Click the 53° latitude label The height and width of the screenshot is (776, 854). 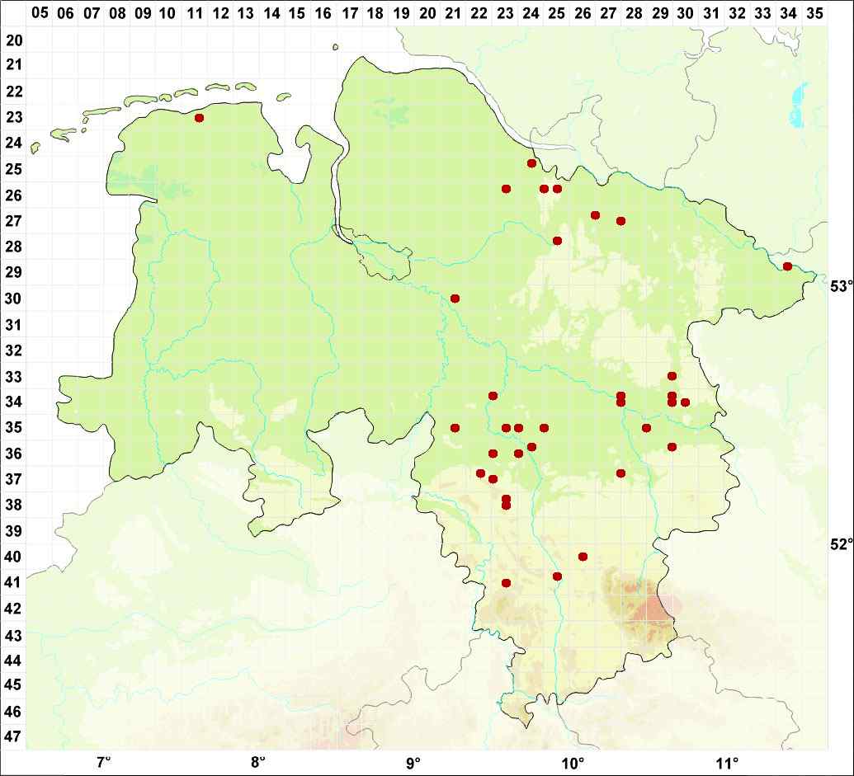click(x=842, y=285)
